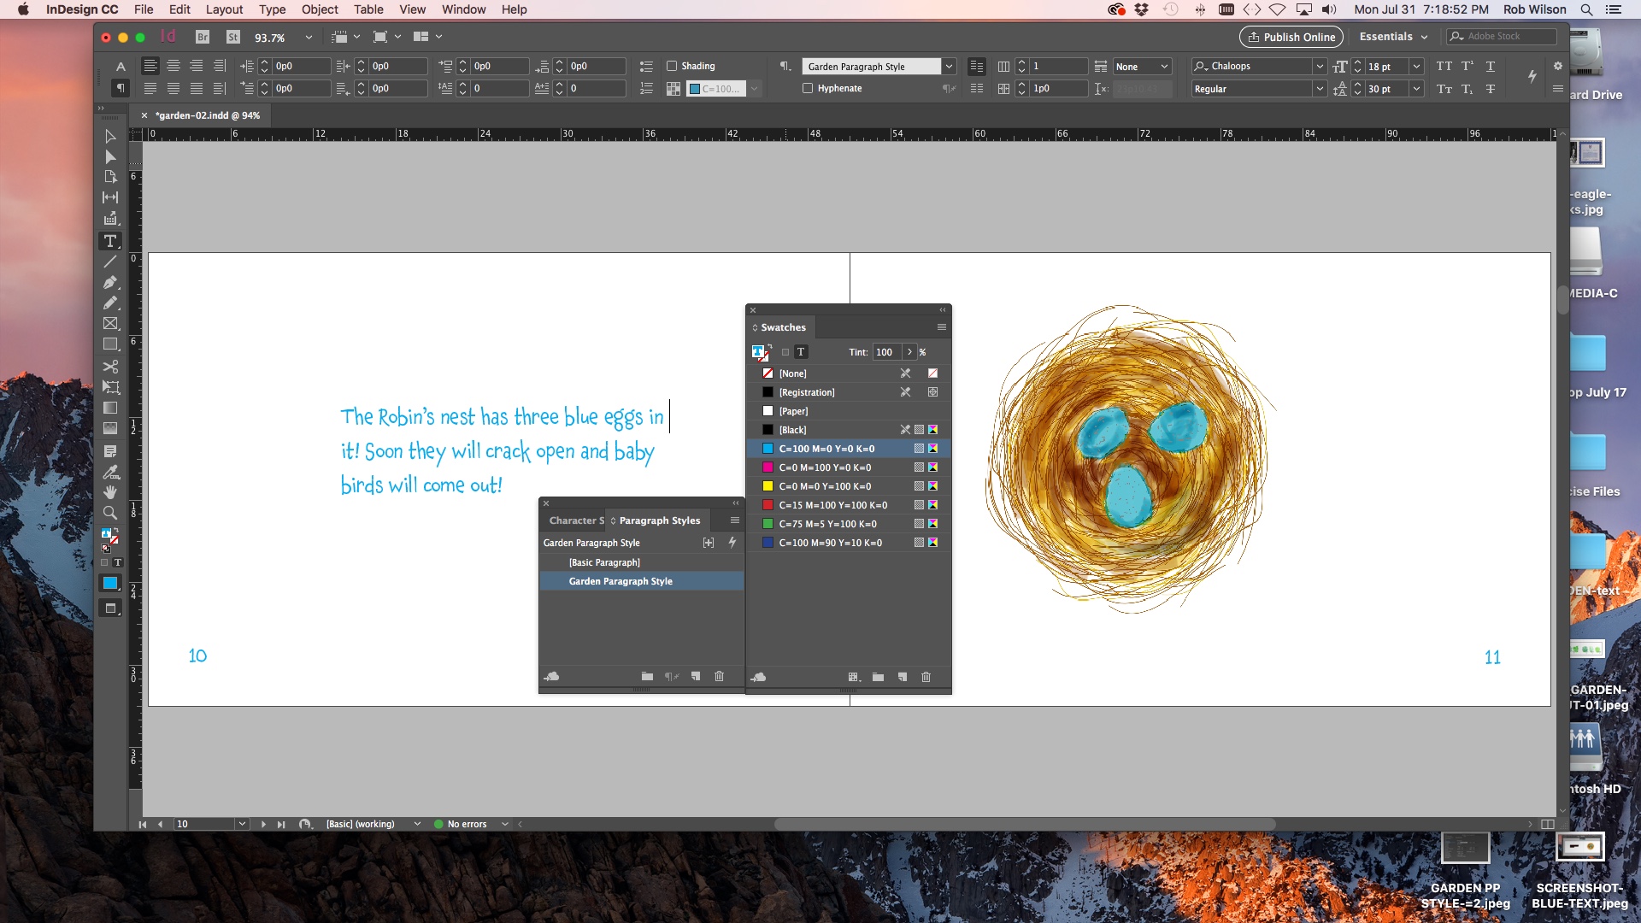Enable the Hyphenate checkbox

pyautogui.click(x=808, y=88)
